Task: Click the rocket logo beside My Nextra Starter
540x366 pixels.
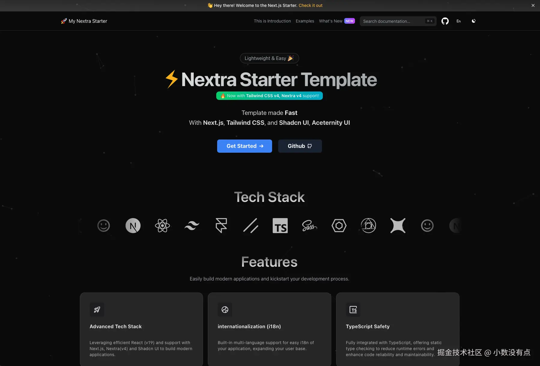Action: (x=64, y=21)
